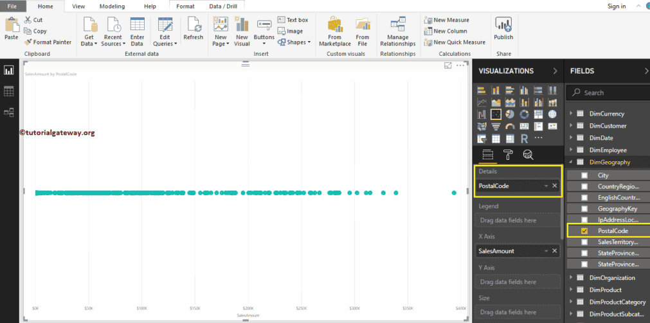Image resolution: width=650 pixels, height=323 pixels.
Task: Check the City field
Action: 584,175
